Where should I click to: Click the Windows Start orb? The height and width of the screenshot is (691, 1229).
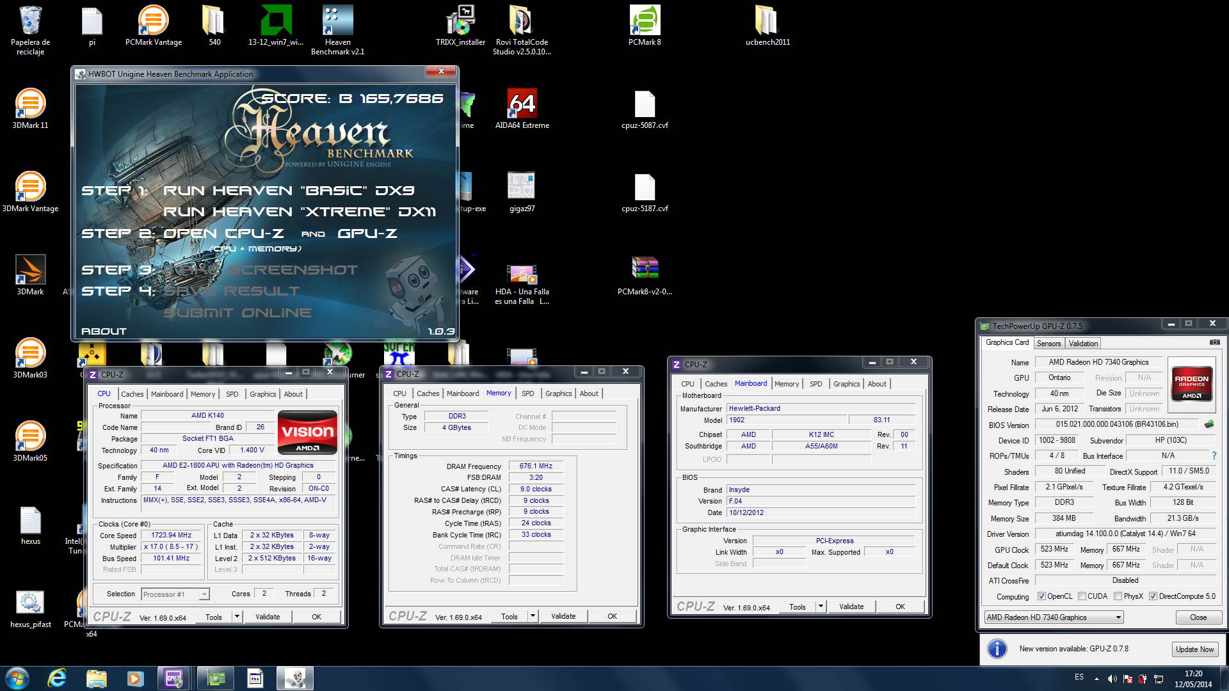click(17, 678)
